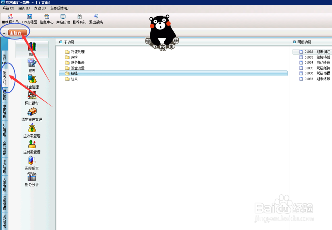The width and height of the screenshot is (332, 230).
Task: Open the 网上银行 module icon
Action: coord(32,95)
